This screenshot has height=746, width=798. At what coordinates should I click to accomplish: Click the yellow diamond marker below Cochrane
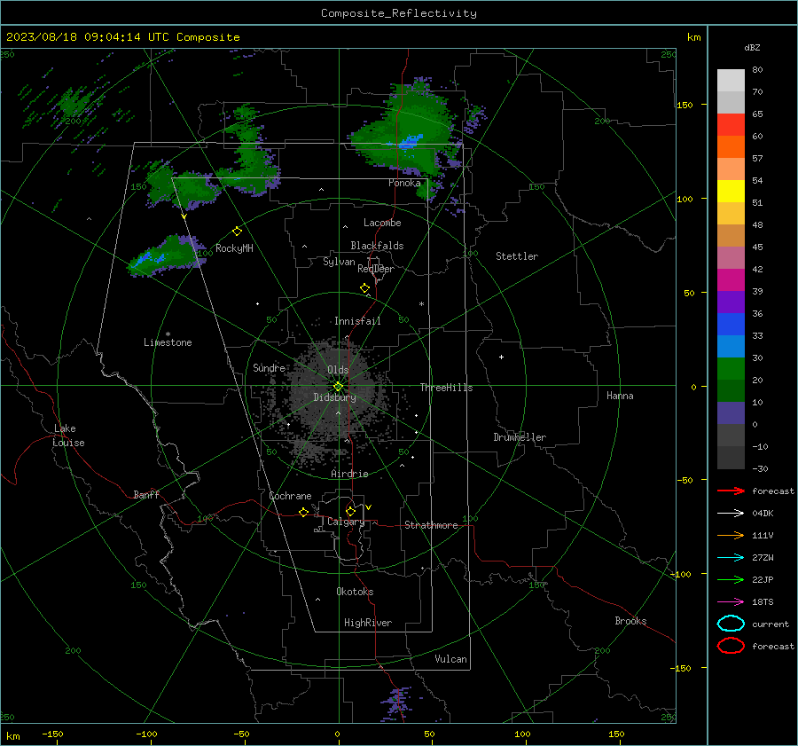(x=303, y=512)
